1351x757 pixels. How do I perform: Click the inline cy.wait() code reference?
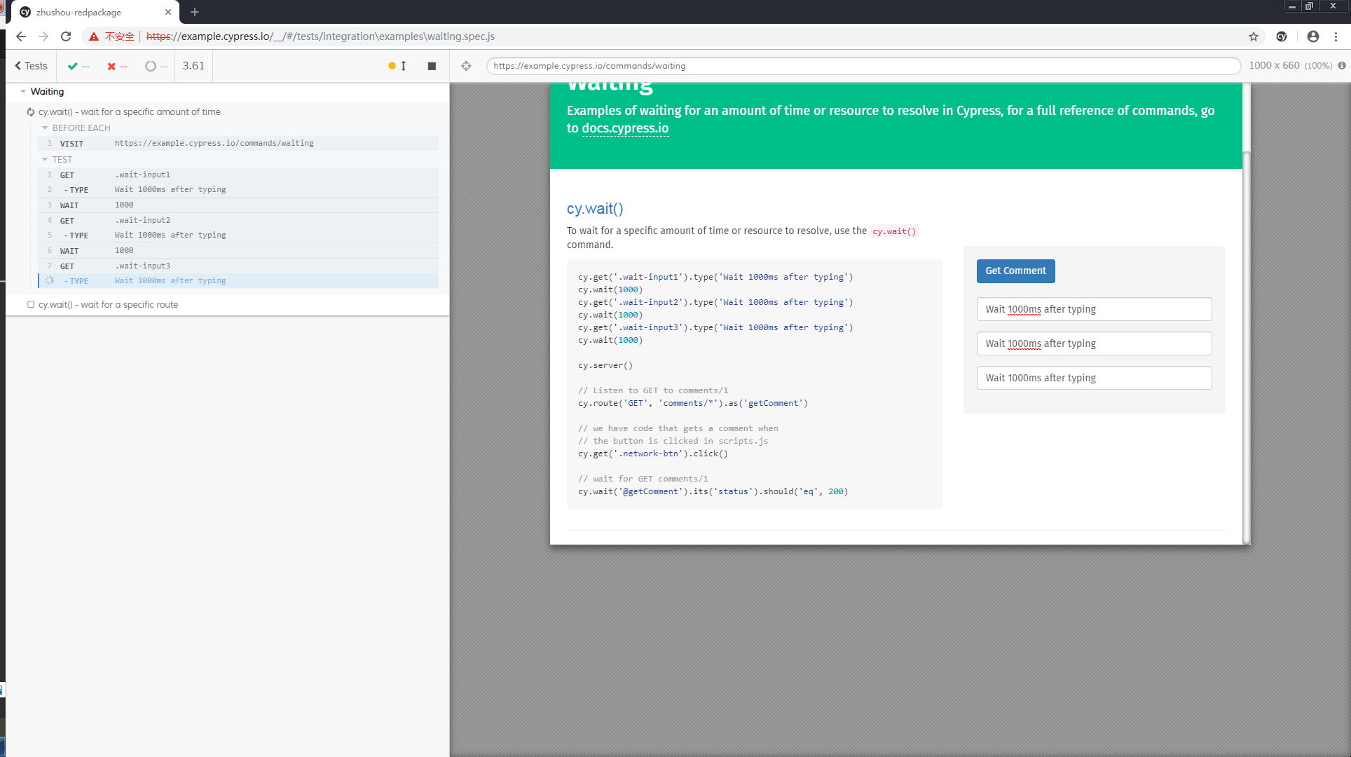pyautogui.click(x=894, y=231)
